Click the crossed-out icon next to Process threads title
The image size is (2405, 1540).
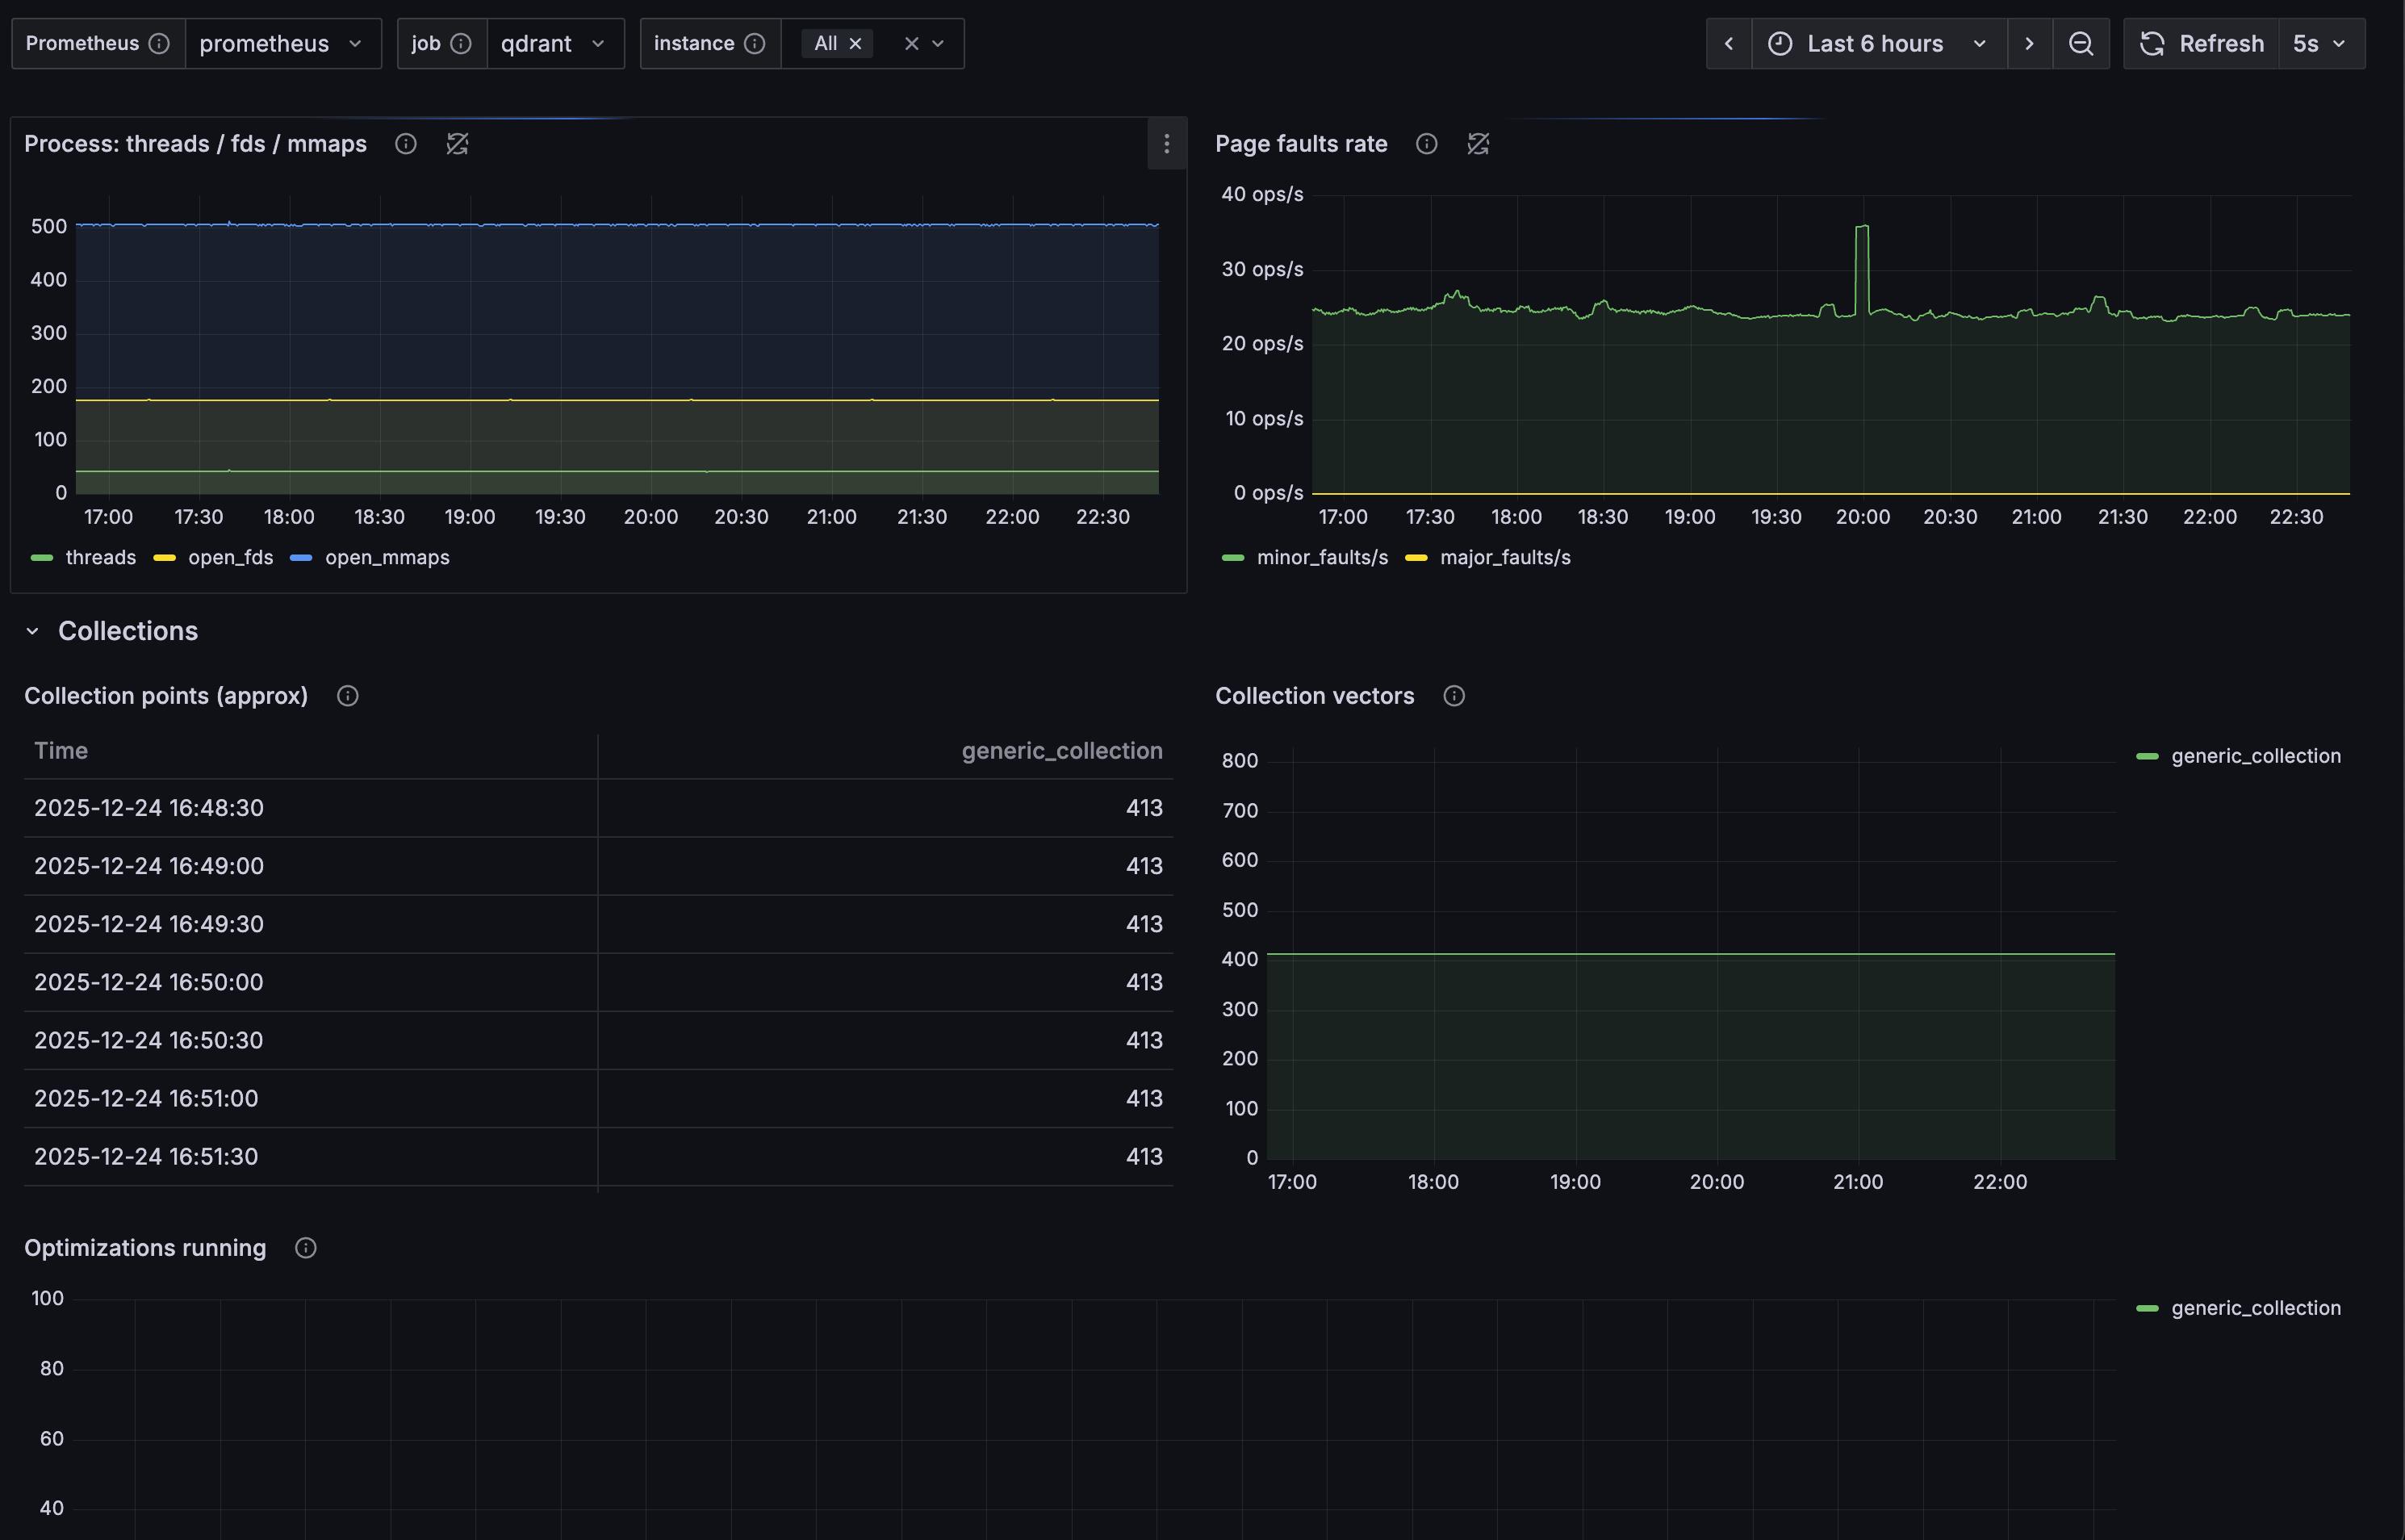[457, 144]
